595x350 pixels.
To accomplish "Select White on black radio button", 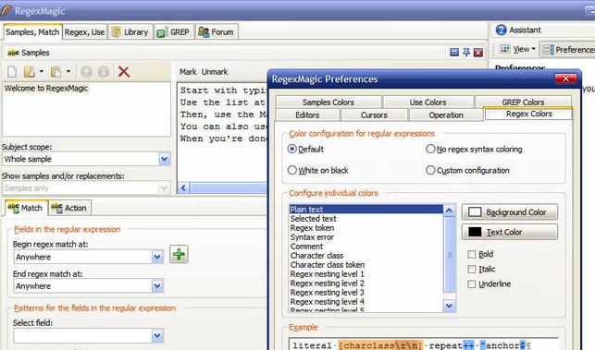I will (x=291, y=170).
